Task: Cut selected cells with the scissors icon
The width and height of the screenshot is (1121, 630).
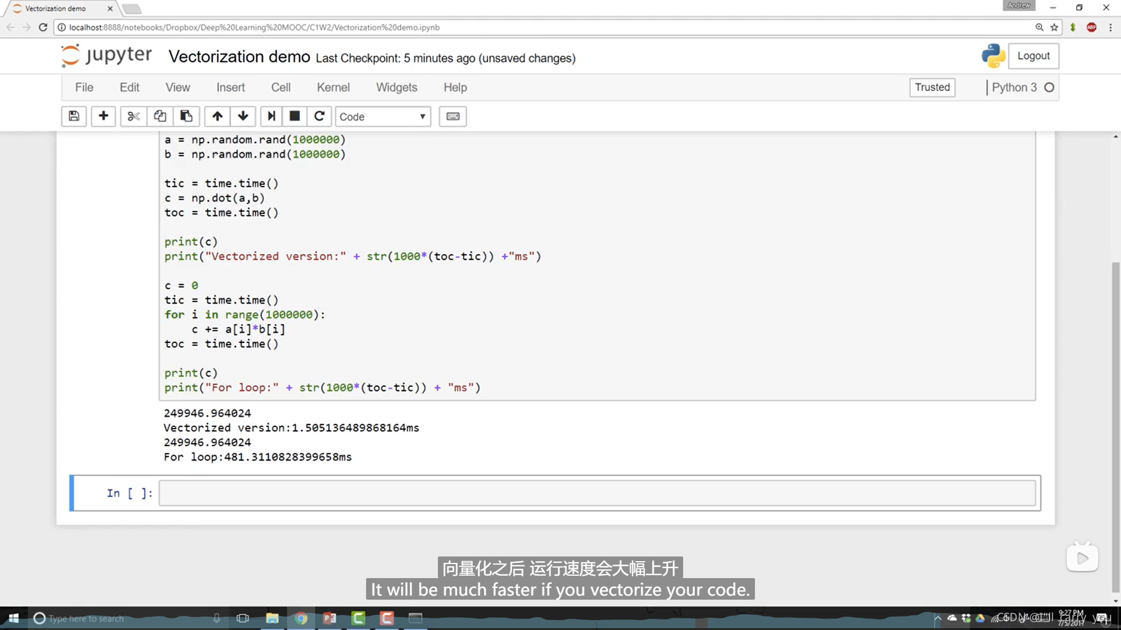Action: tap(134, 116)
